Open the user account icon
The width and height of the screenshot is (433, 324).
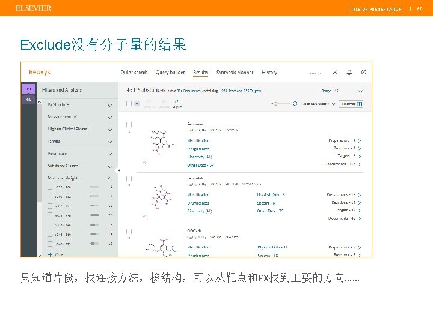click(335, 72)
